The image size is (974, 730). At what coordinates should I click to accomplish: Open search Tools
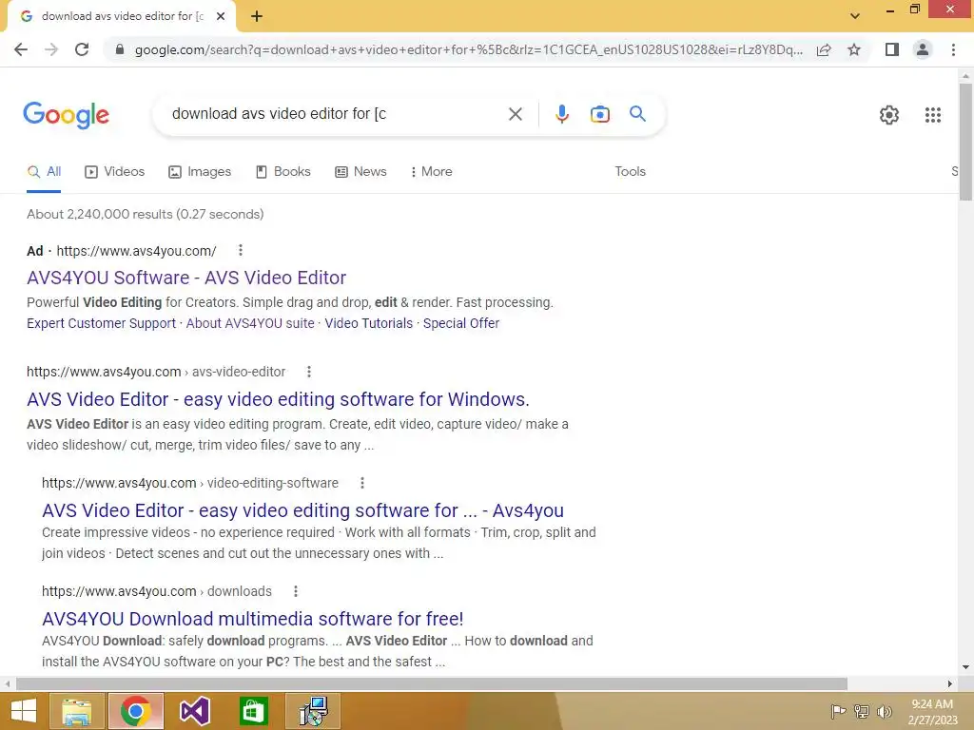(630, 171)
